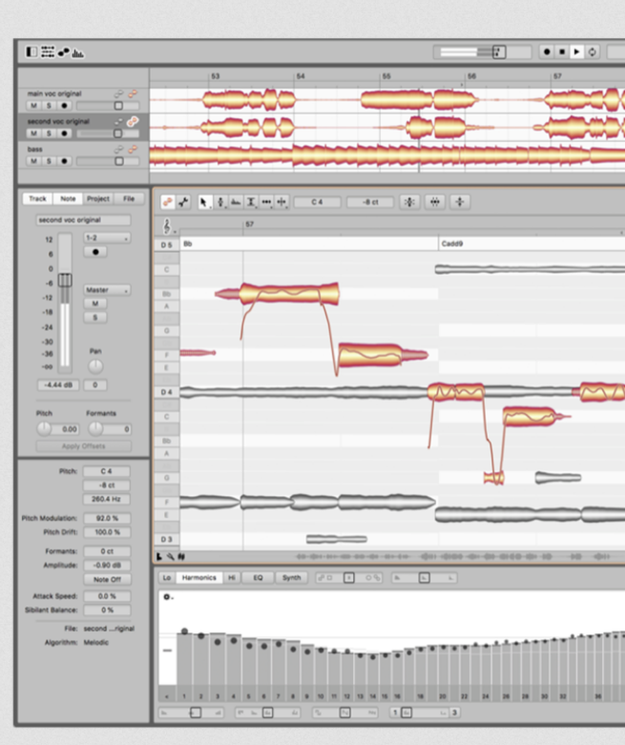Viewport: 625px width, 745px height.
Task: Click the record button in transport
Action: click(547, 52)
